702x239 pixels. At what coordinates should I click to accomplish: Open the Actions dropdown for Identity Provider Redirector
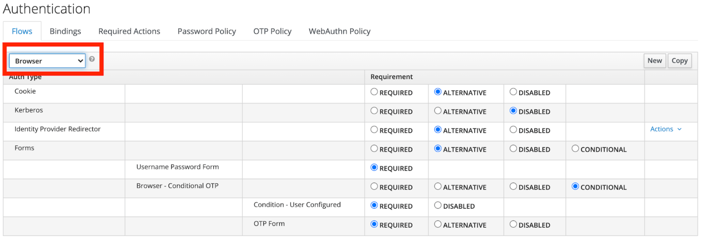click(662, 129)
